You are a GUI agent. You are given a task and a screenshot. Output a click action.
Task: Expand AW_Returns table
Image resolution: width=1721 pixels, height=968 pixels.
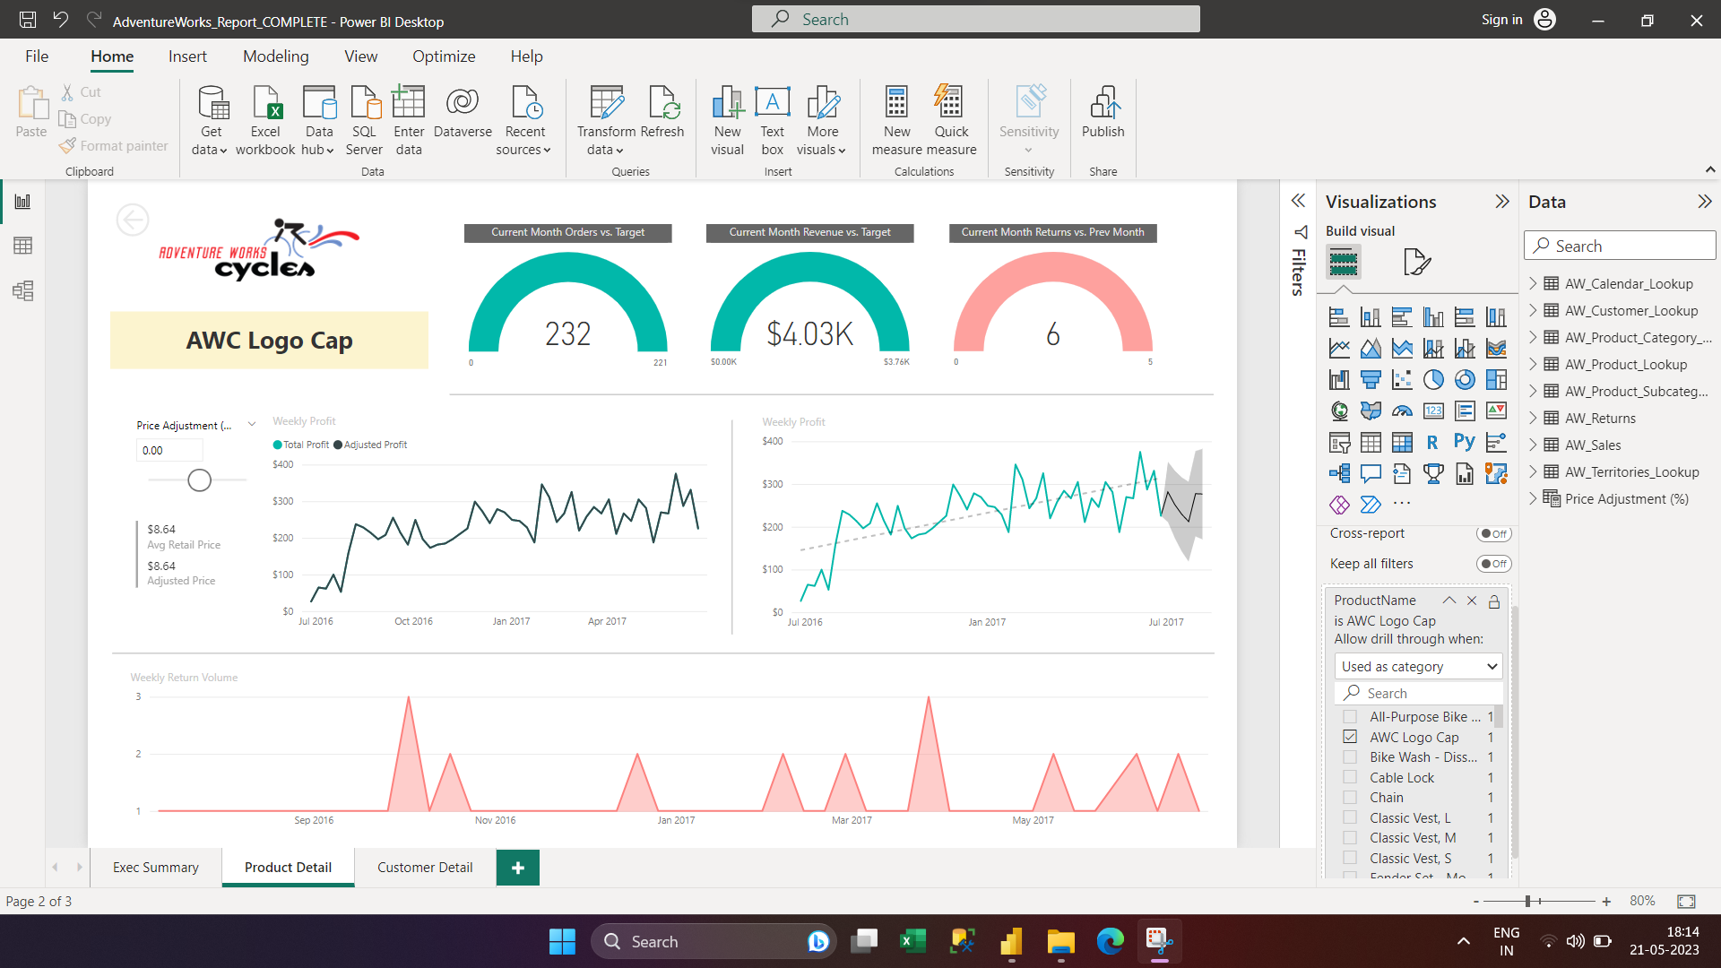[x=1533, y=418]
